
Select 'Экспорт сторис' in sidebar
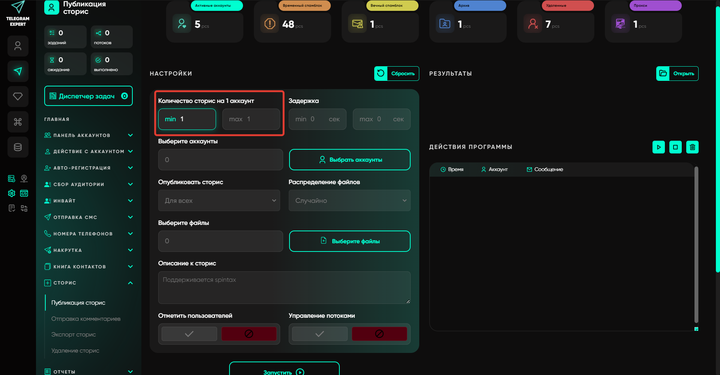pos(73,335)
